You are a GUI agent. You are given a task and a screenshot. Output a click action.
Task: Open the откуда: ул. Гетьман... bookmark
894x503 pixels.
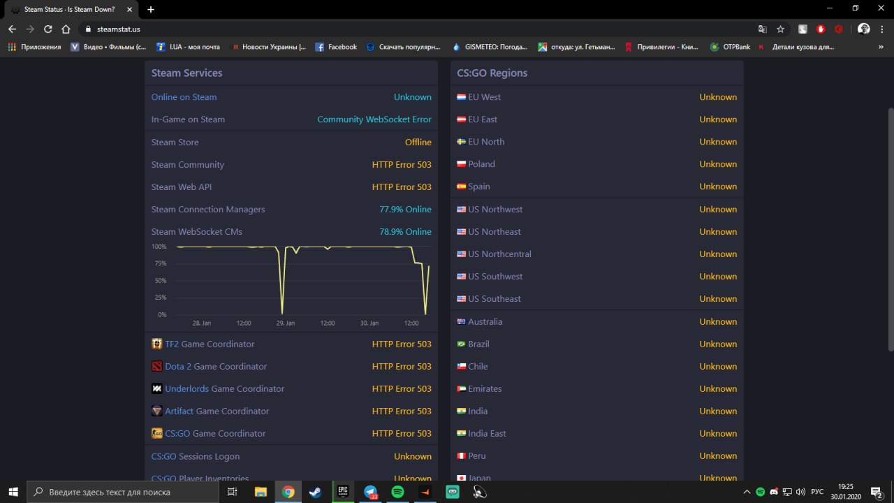[x=576, y=47]
